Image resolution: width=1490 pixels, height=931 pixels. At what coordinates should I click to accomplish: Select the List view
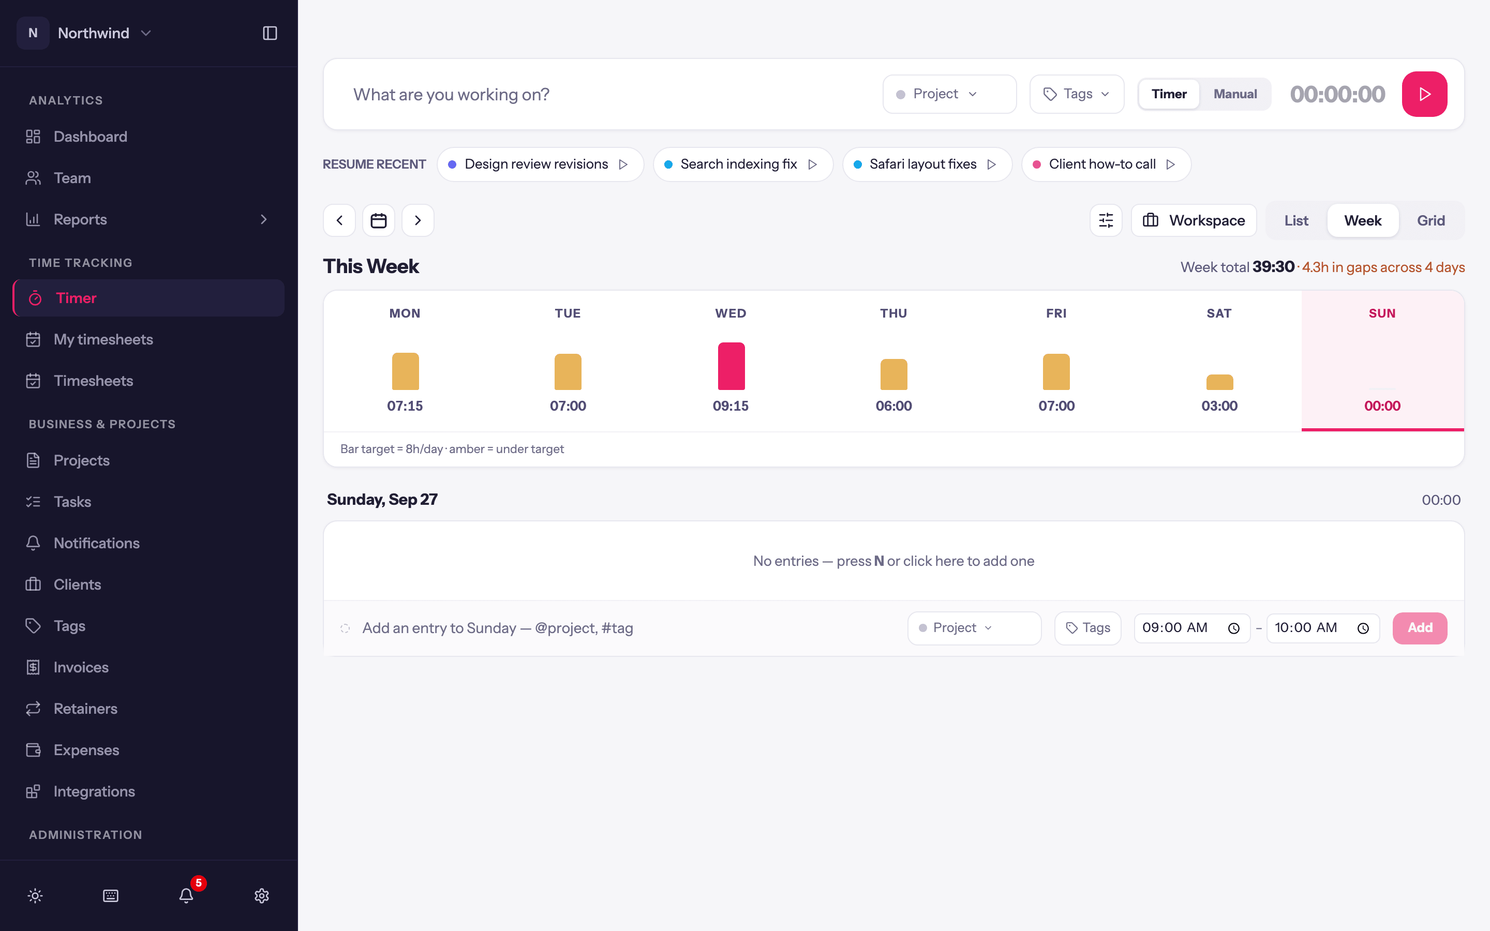(1296, 220)
